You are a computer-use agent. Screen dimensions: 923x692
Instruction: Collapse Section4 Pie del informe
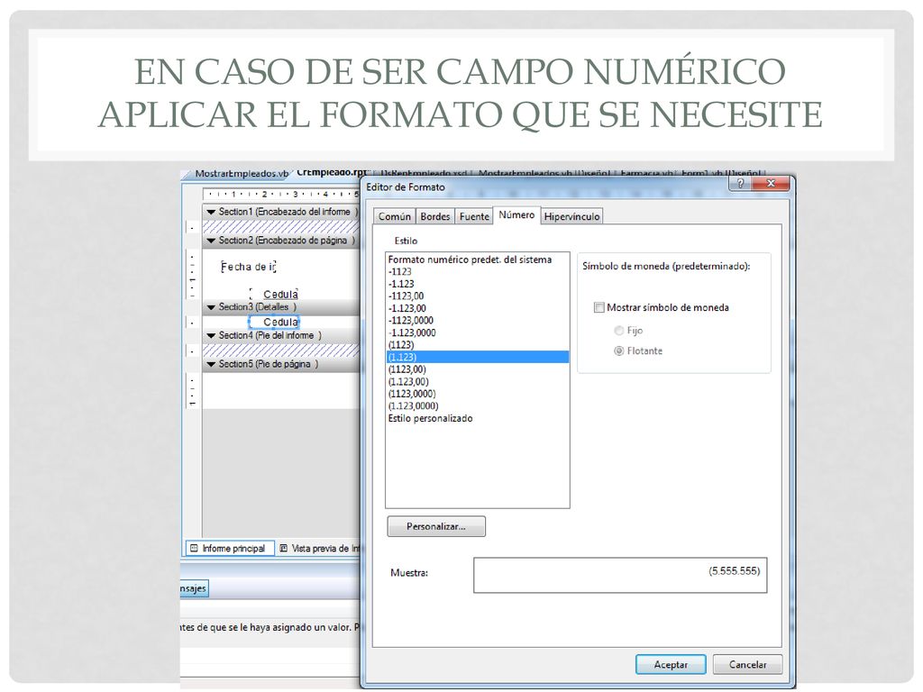coord(211,335)
